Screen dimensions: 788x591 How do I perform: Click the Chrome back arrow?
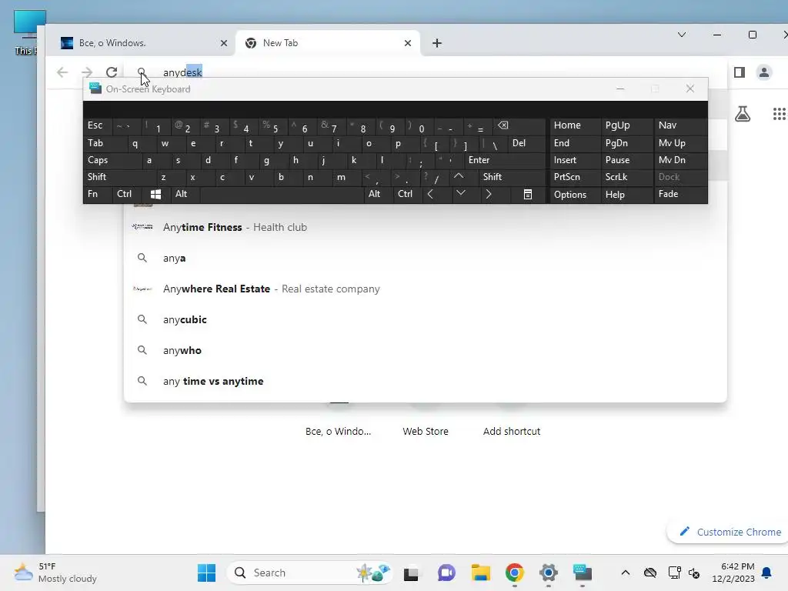pyautogui.click(x=62, y=72)
